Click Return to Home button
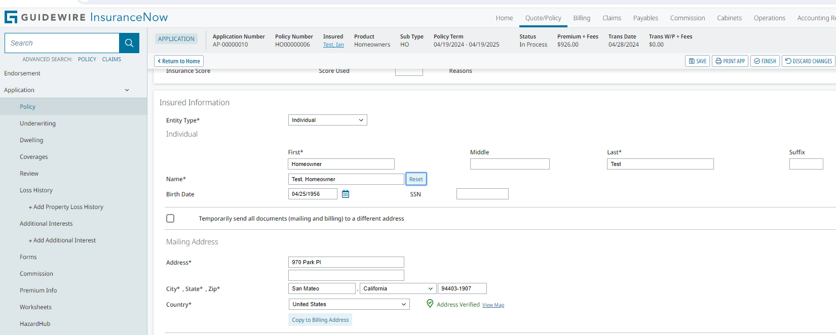This screenshot has width=836, height=335. point(179,61)
